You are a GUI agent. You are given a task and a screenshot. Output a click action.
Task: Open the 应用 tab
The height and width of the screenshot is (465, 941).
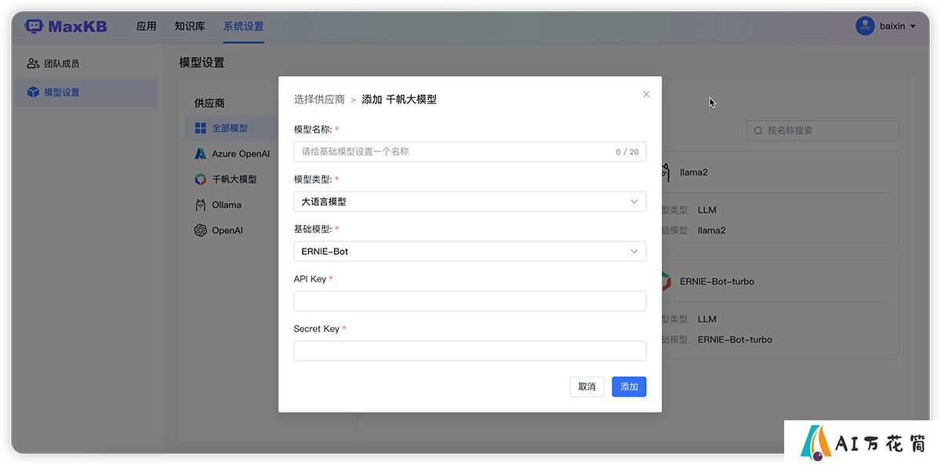coord(147,26)
